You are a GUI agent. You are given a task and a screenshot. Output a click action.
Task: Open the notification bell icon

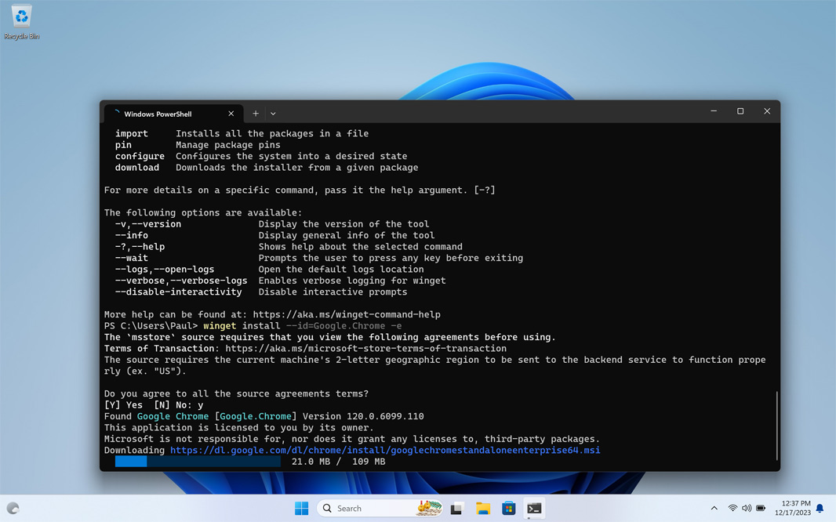820,509
